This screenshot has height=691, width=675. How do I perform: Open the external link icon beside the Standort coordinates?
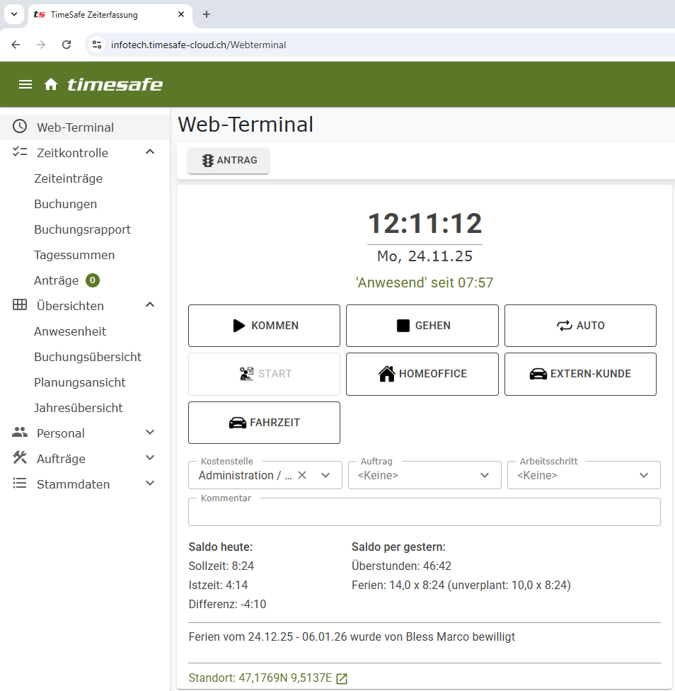pyautogui.click(x=342, y=678)
